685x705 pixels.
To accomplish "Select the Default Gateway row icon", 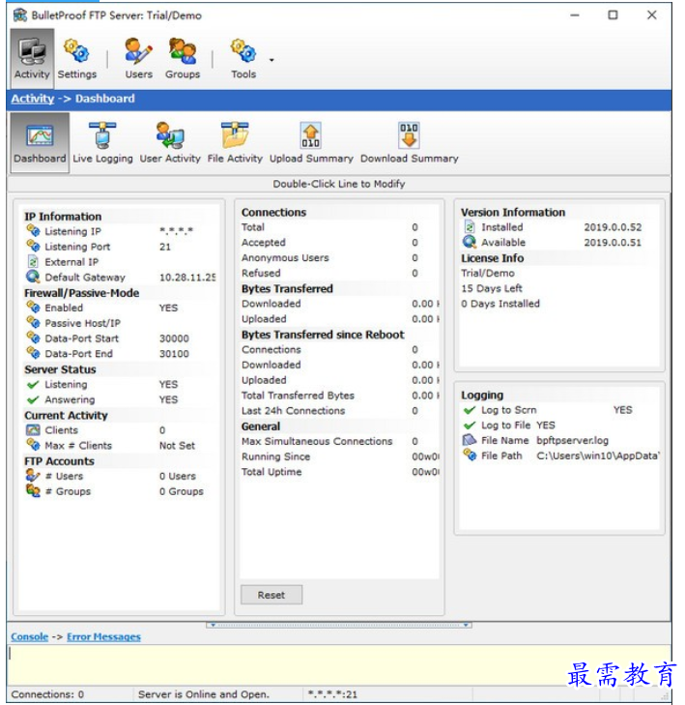I will point(33,277).
